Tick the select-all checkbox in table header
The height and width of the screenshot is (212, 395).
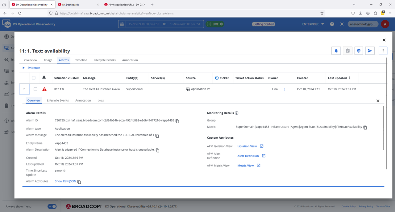(34, 78)
